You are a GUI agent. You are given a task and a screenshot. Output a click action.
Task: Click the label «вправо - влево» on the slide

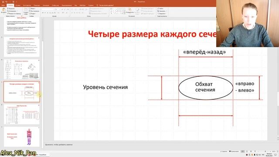click(x=245, y=87)
